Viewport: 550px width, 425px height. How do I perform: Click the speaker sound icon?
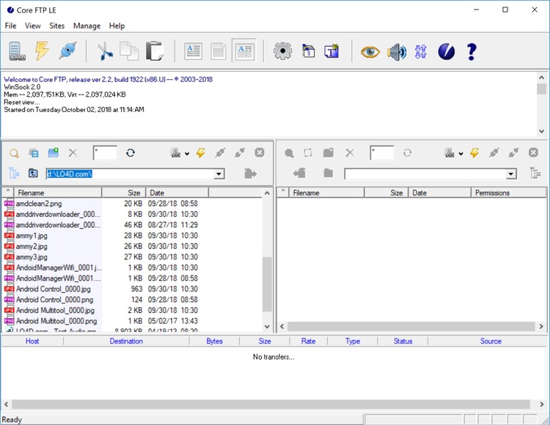point(397,51)
